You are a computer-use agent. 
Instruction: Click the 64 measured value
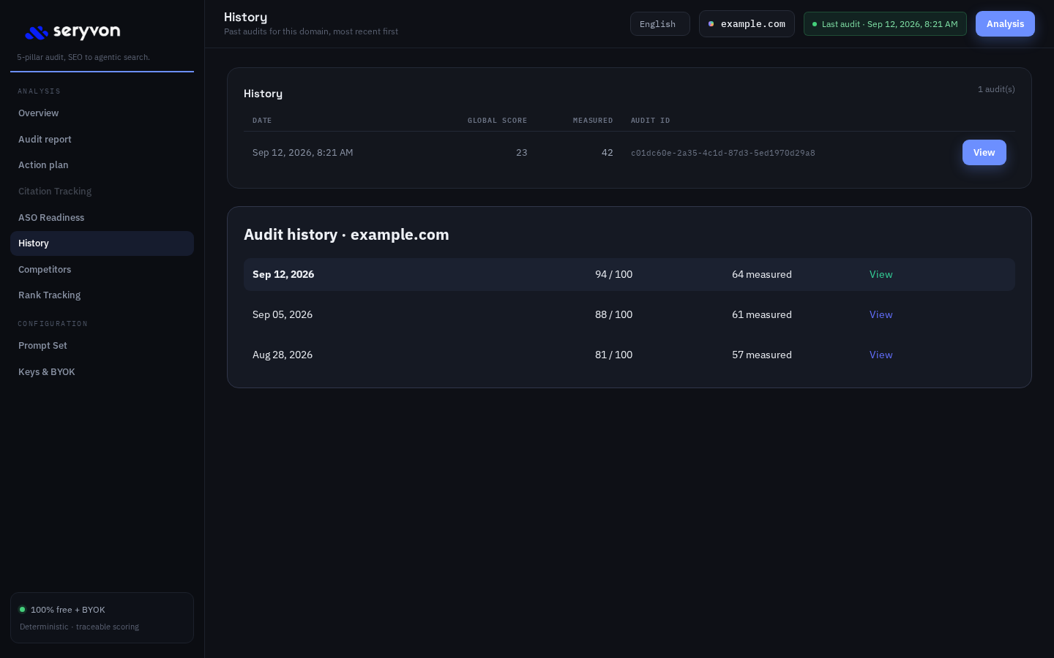click(762, 275)
